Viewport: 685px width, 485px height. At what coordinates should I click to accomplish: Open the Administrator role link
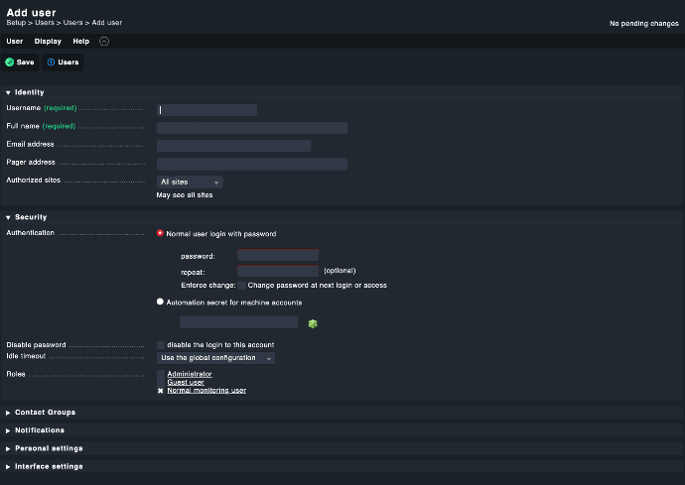point(190,374)
